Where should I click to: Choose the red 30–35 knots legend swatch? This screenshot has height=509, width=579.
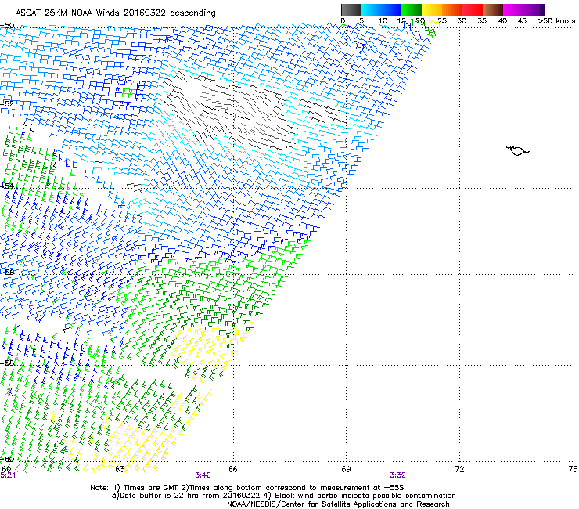click(x=473, y=9)
